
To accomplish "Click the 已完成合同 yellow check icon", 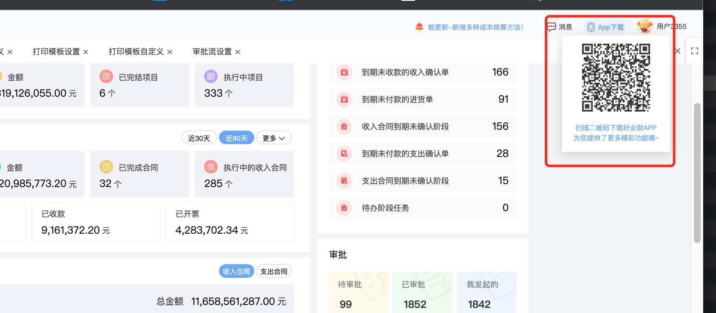I will coord(106,167).
